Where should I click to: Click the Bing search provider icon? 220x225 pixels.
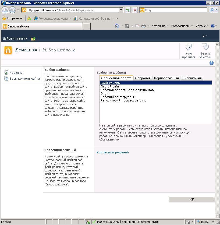point(142,10)
